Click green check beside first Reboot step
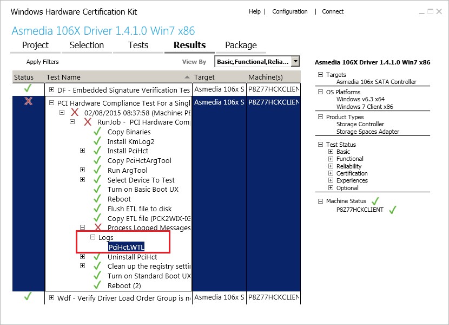 pos(97,198)
